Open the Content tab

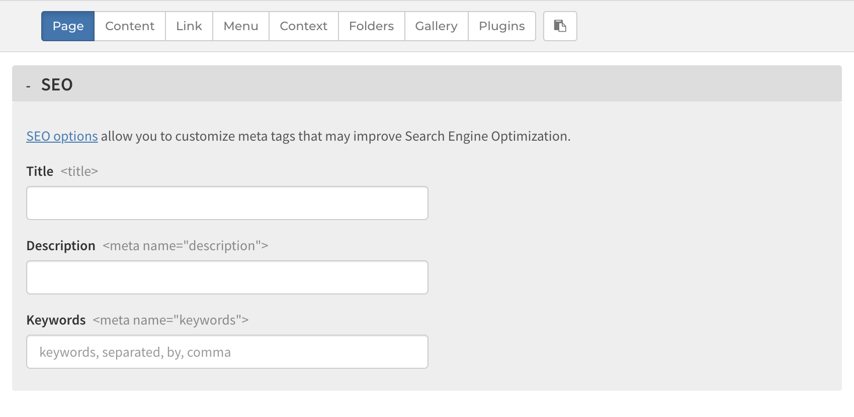point(130,26)
